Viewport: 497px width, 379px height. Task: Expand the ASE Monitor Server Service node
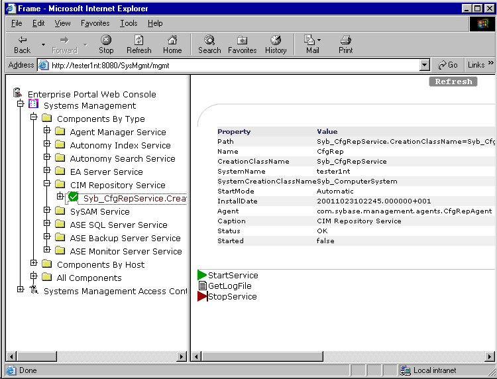(47, 249)
